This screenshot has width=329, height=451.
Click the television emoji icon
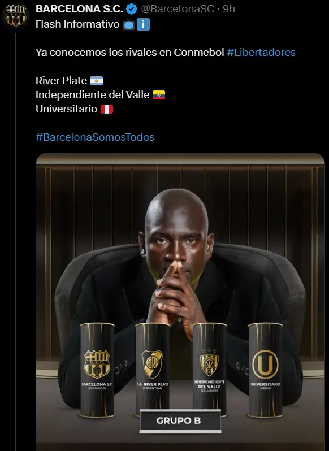point(129,25)
